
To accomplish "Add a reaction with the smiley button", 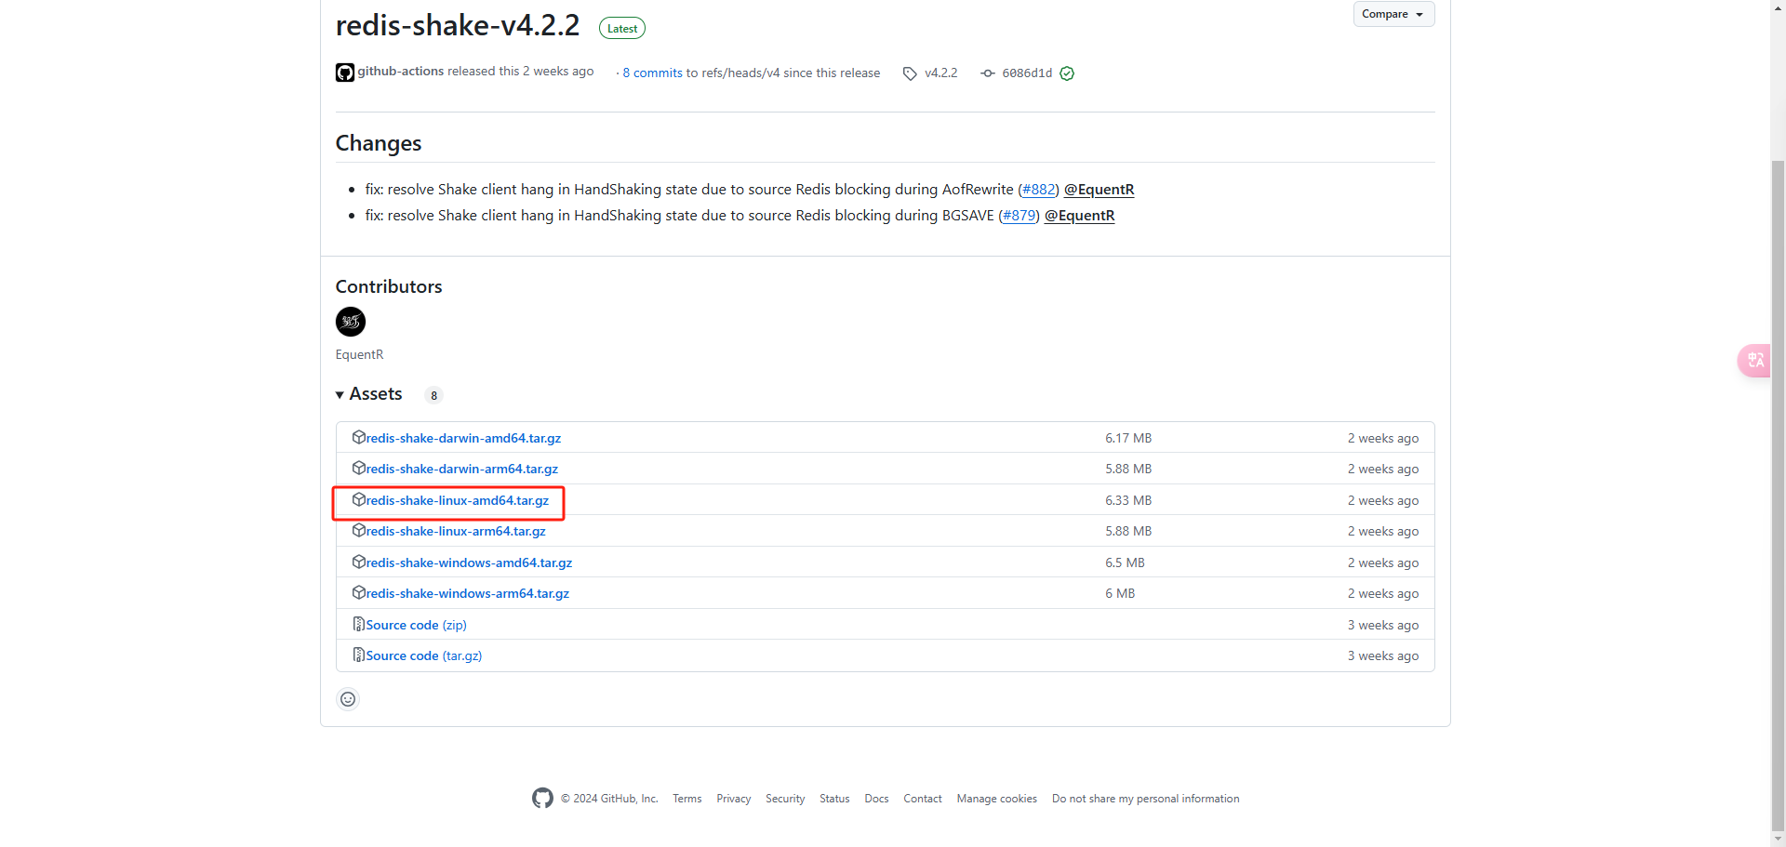I will click(x=348, y=699).
